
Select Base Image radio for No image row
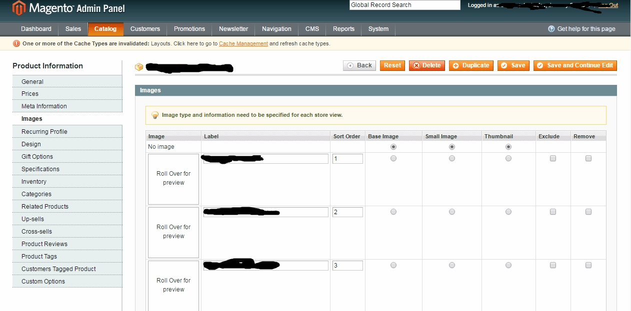click(393, 147)
